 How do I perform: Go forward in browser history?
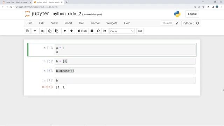[7, 7]
